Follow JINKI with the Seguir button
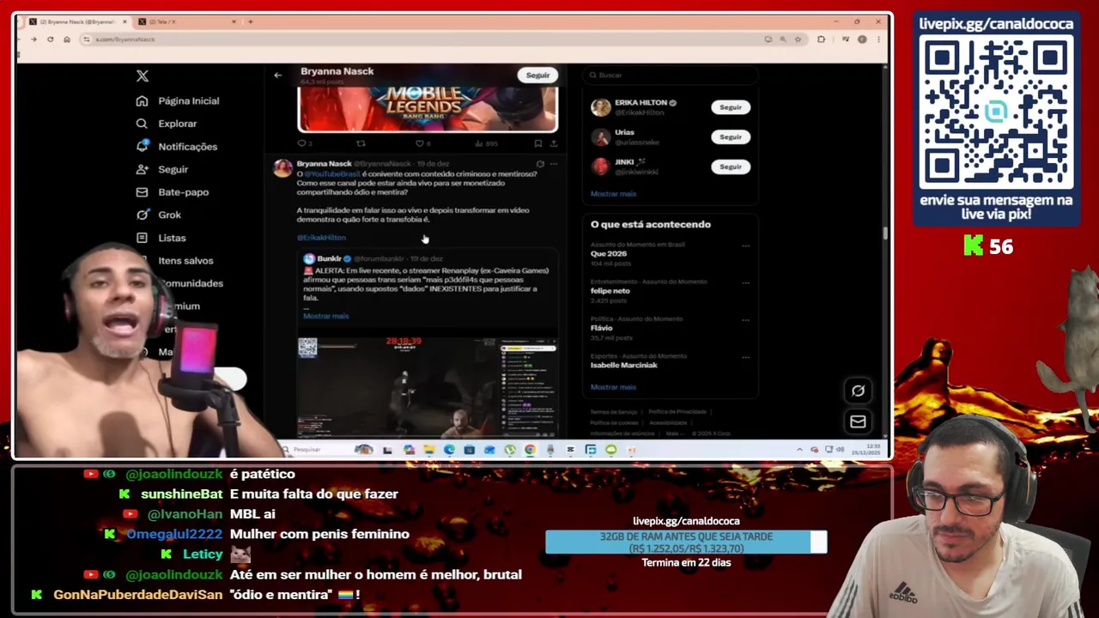The width and height of the screenshot is (1099, 618). [731, 167]
